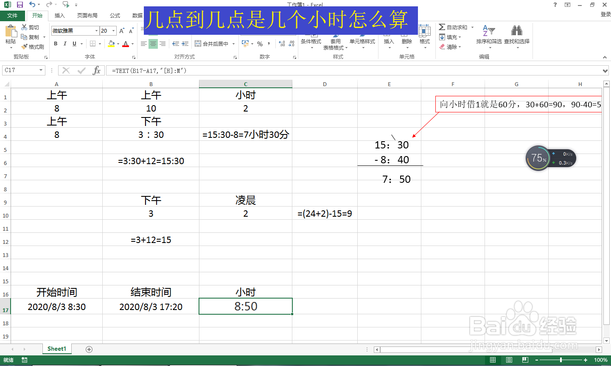Image resolution: width=611 pixels, height=366 pixels.
Task: Apply accounting number format
Action: tap(245, 44)
